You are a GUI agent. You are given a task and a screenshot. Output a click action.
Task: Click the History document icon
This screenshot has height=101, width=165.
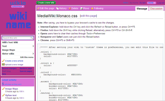pyautogui.click(x=57, y=8)
